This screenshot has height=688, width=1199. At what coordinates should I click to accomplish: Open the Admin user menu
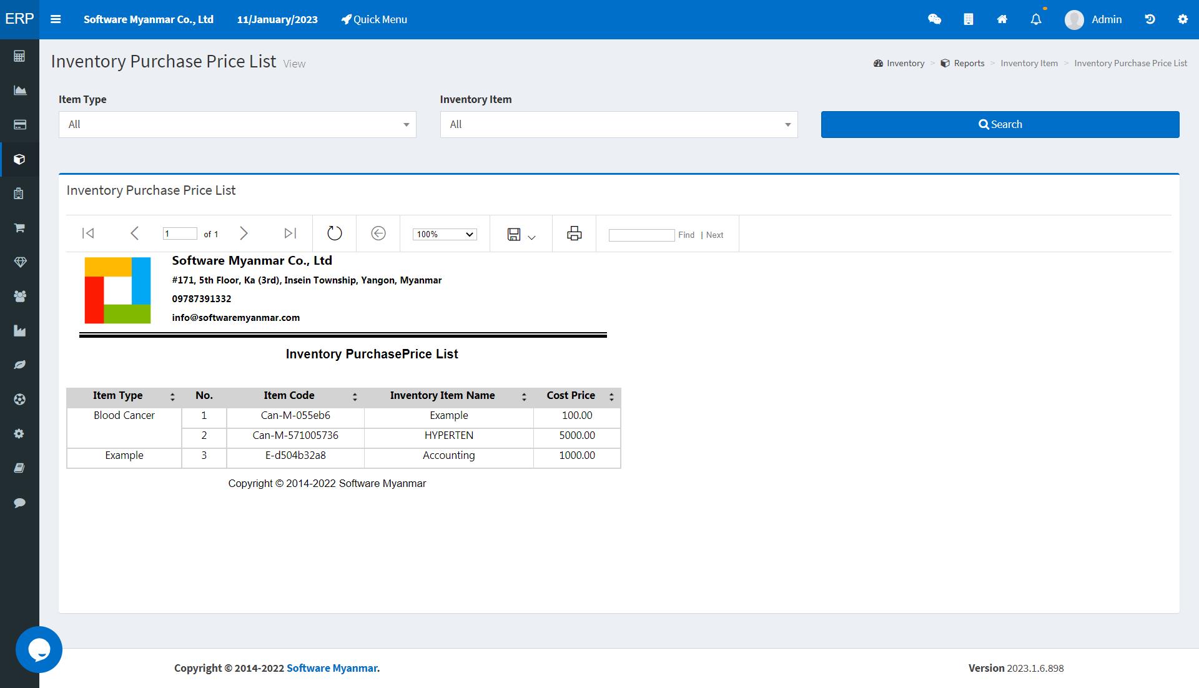1093,19
